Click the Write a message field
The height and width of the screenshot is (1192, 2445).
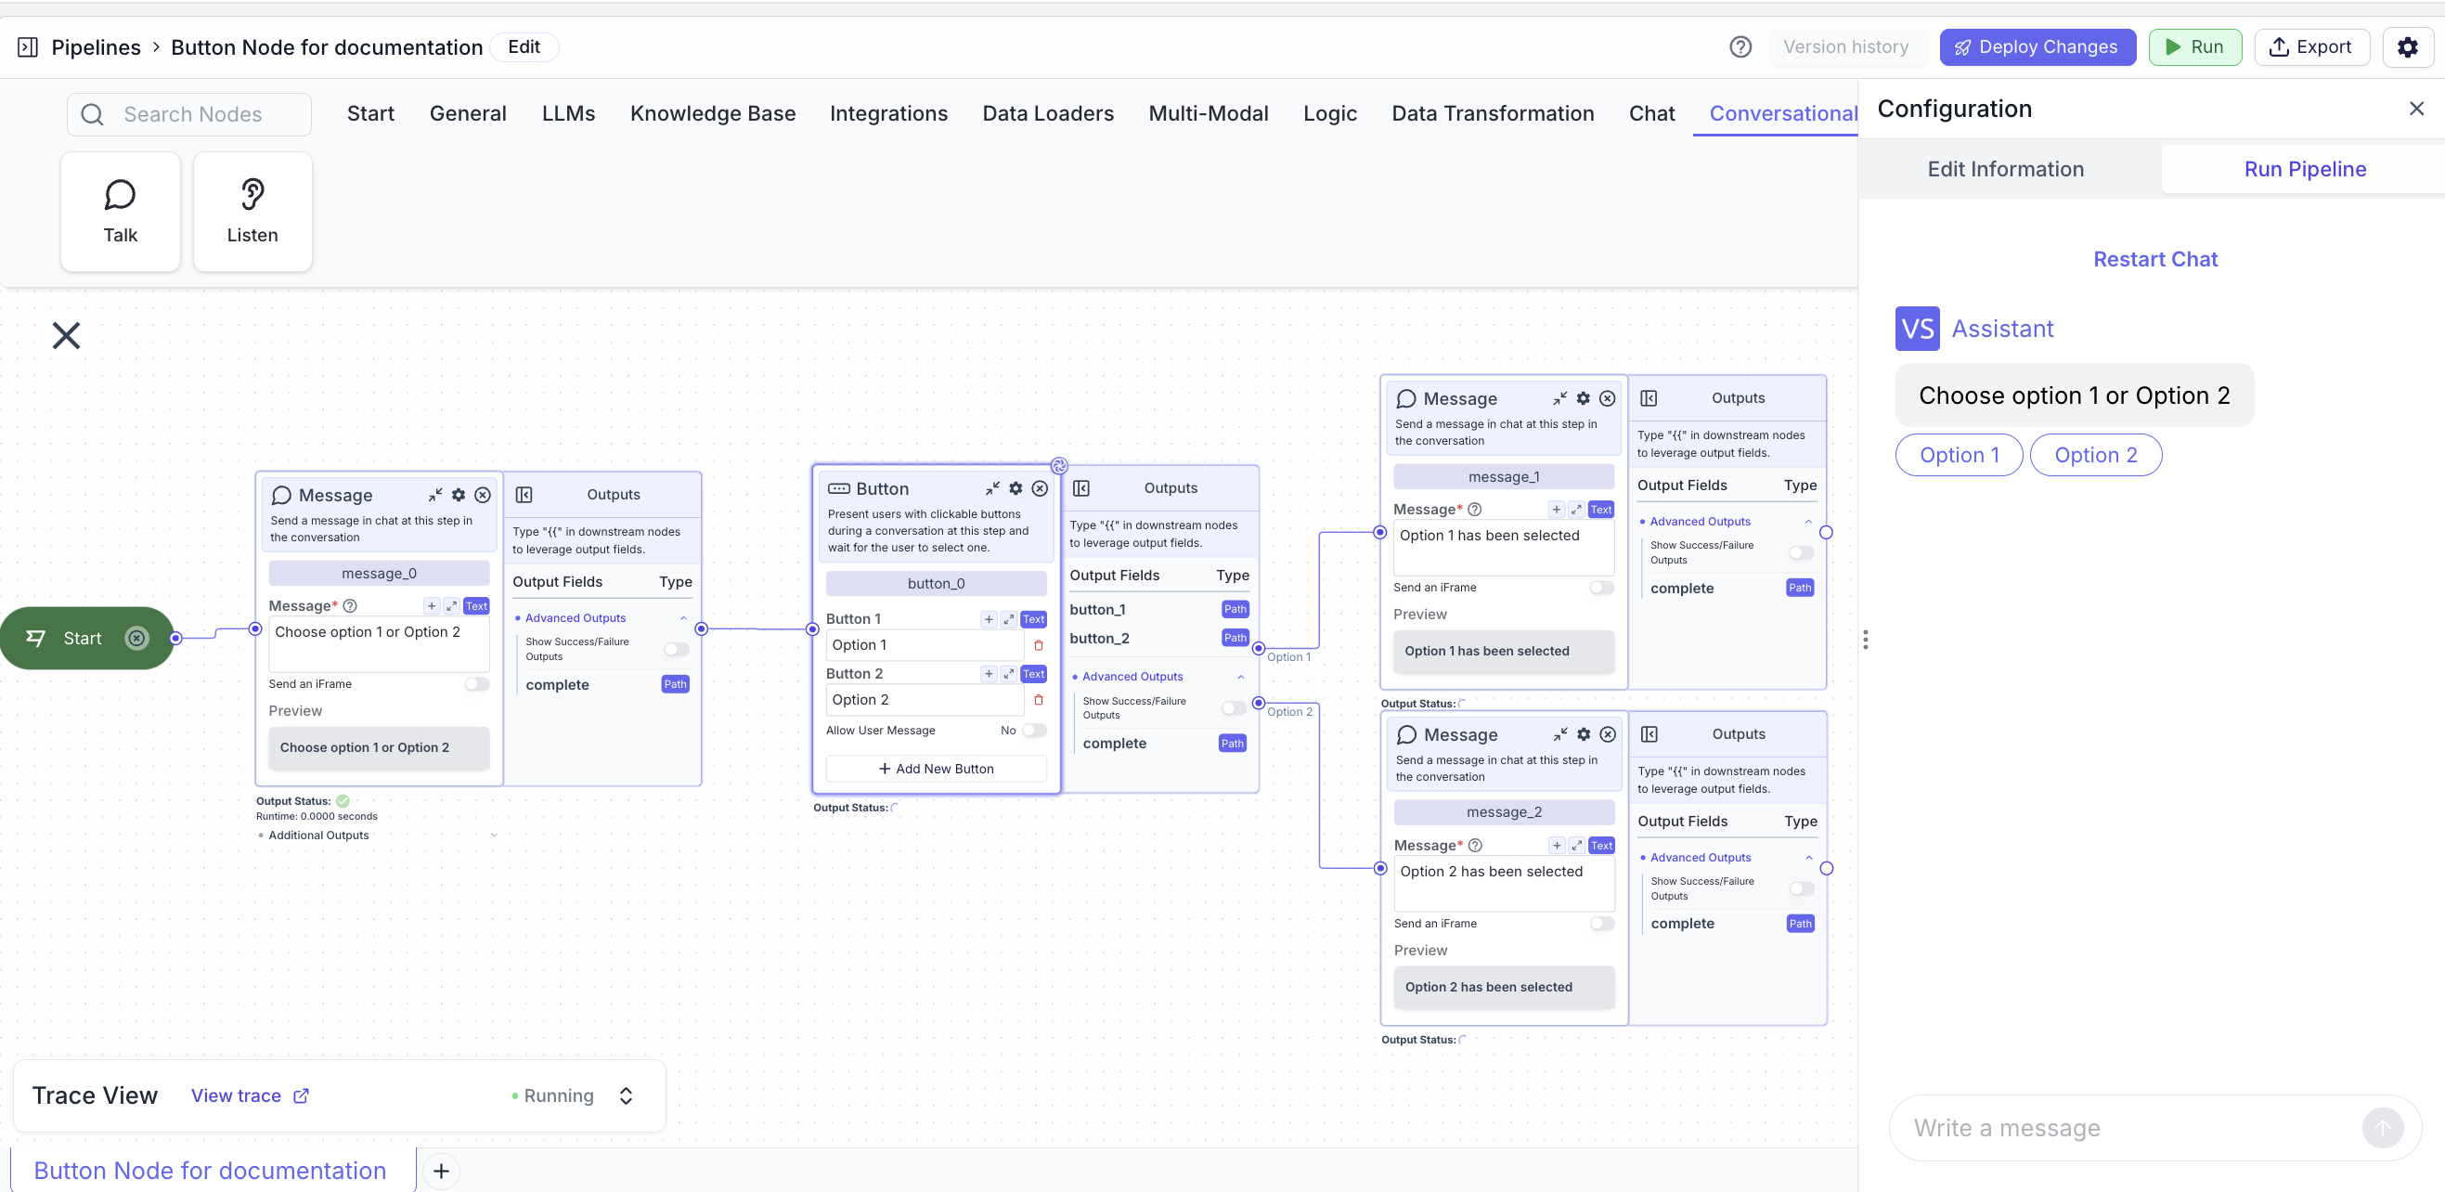click(x=2126, y=1127)
